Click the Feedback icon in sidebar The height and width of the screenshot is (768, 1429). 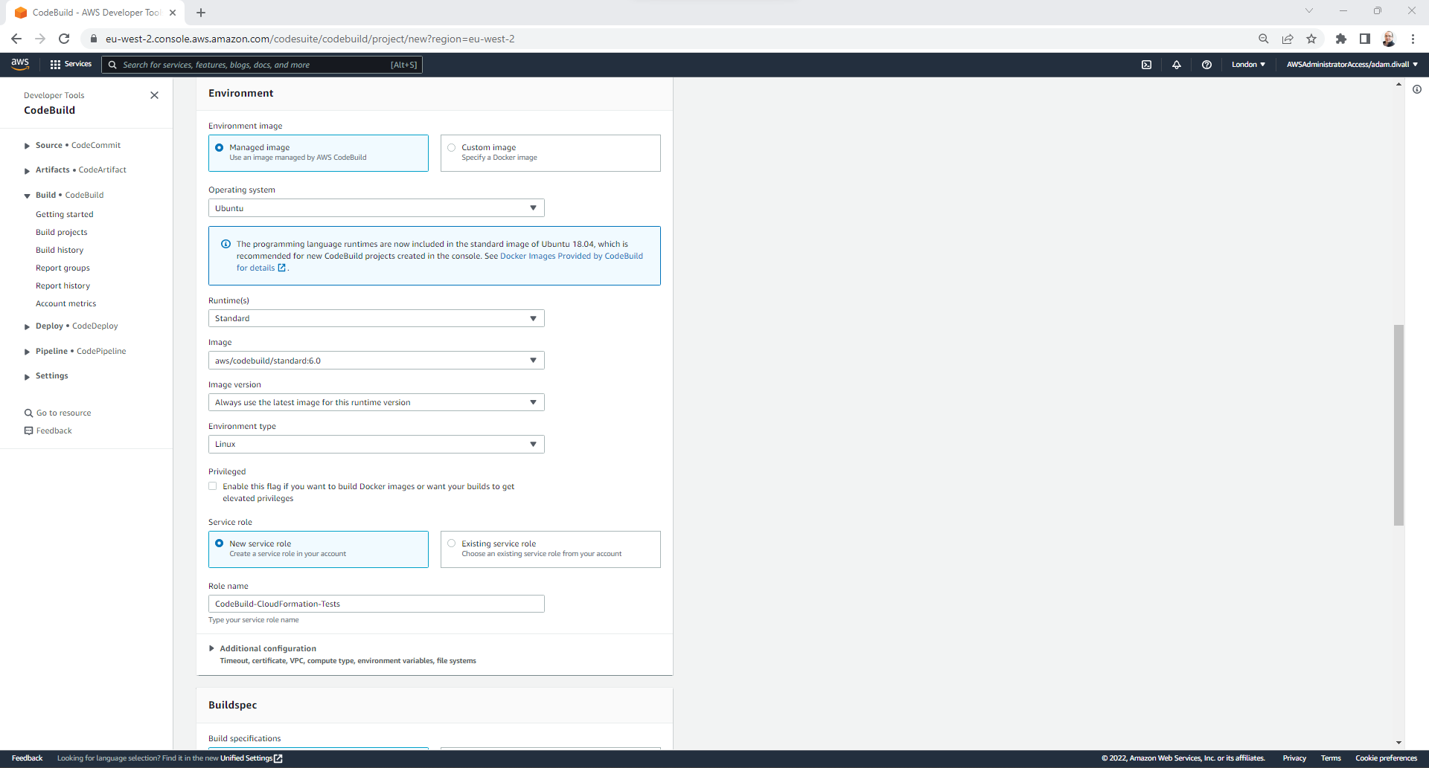pyautogui.click(x=29, y=430)
